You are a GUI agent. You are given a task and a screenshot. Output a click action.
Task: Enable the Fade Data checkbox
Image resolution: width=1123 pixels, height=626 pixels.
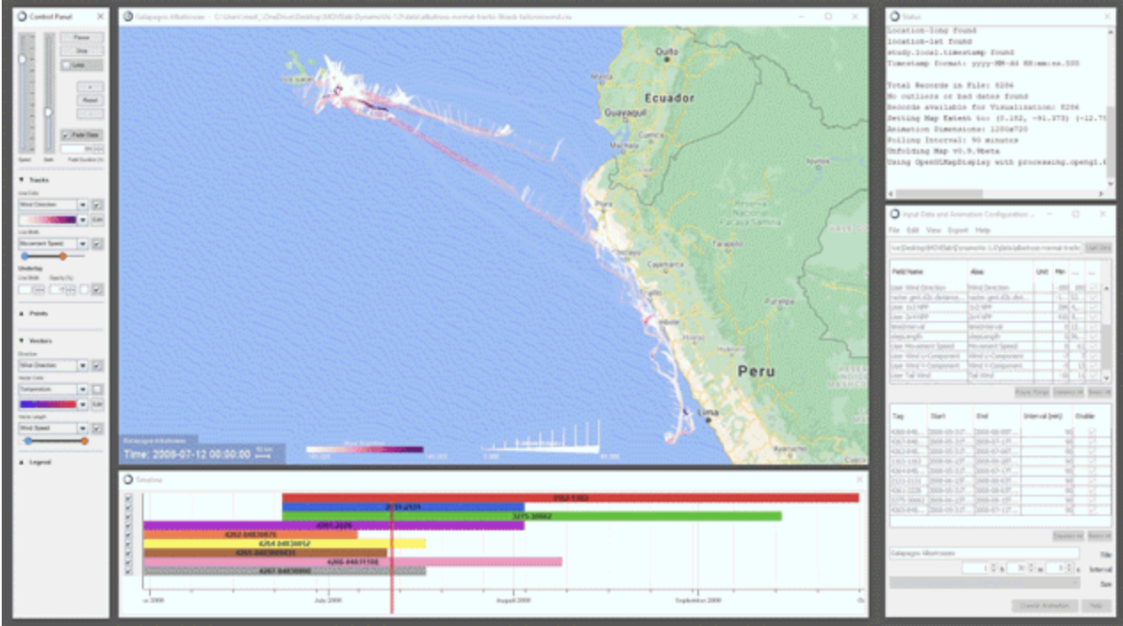66,135
